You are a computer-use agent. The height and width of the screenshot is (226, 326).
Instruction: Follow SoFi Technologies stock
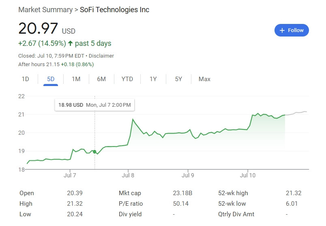[292, 30]
